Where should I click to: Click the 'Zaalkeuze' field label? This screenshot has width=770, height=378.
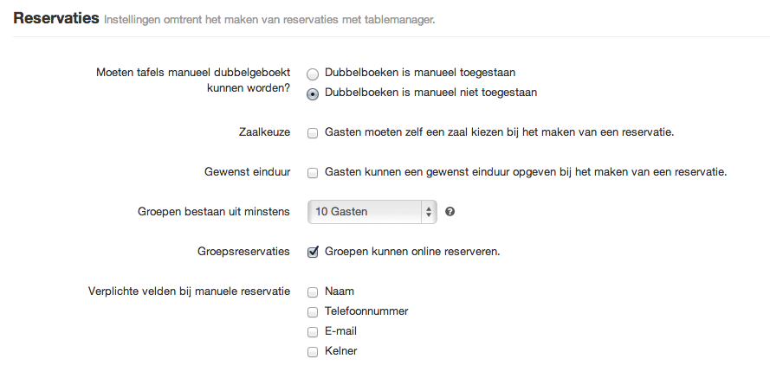pos(264,132)
